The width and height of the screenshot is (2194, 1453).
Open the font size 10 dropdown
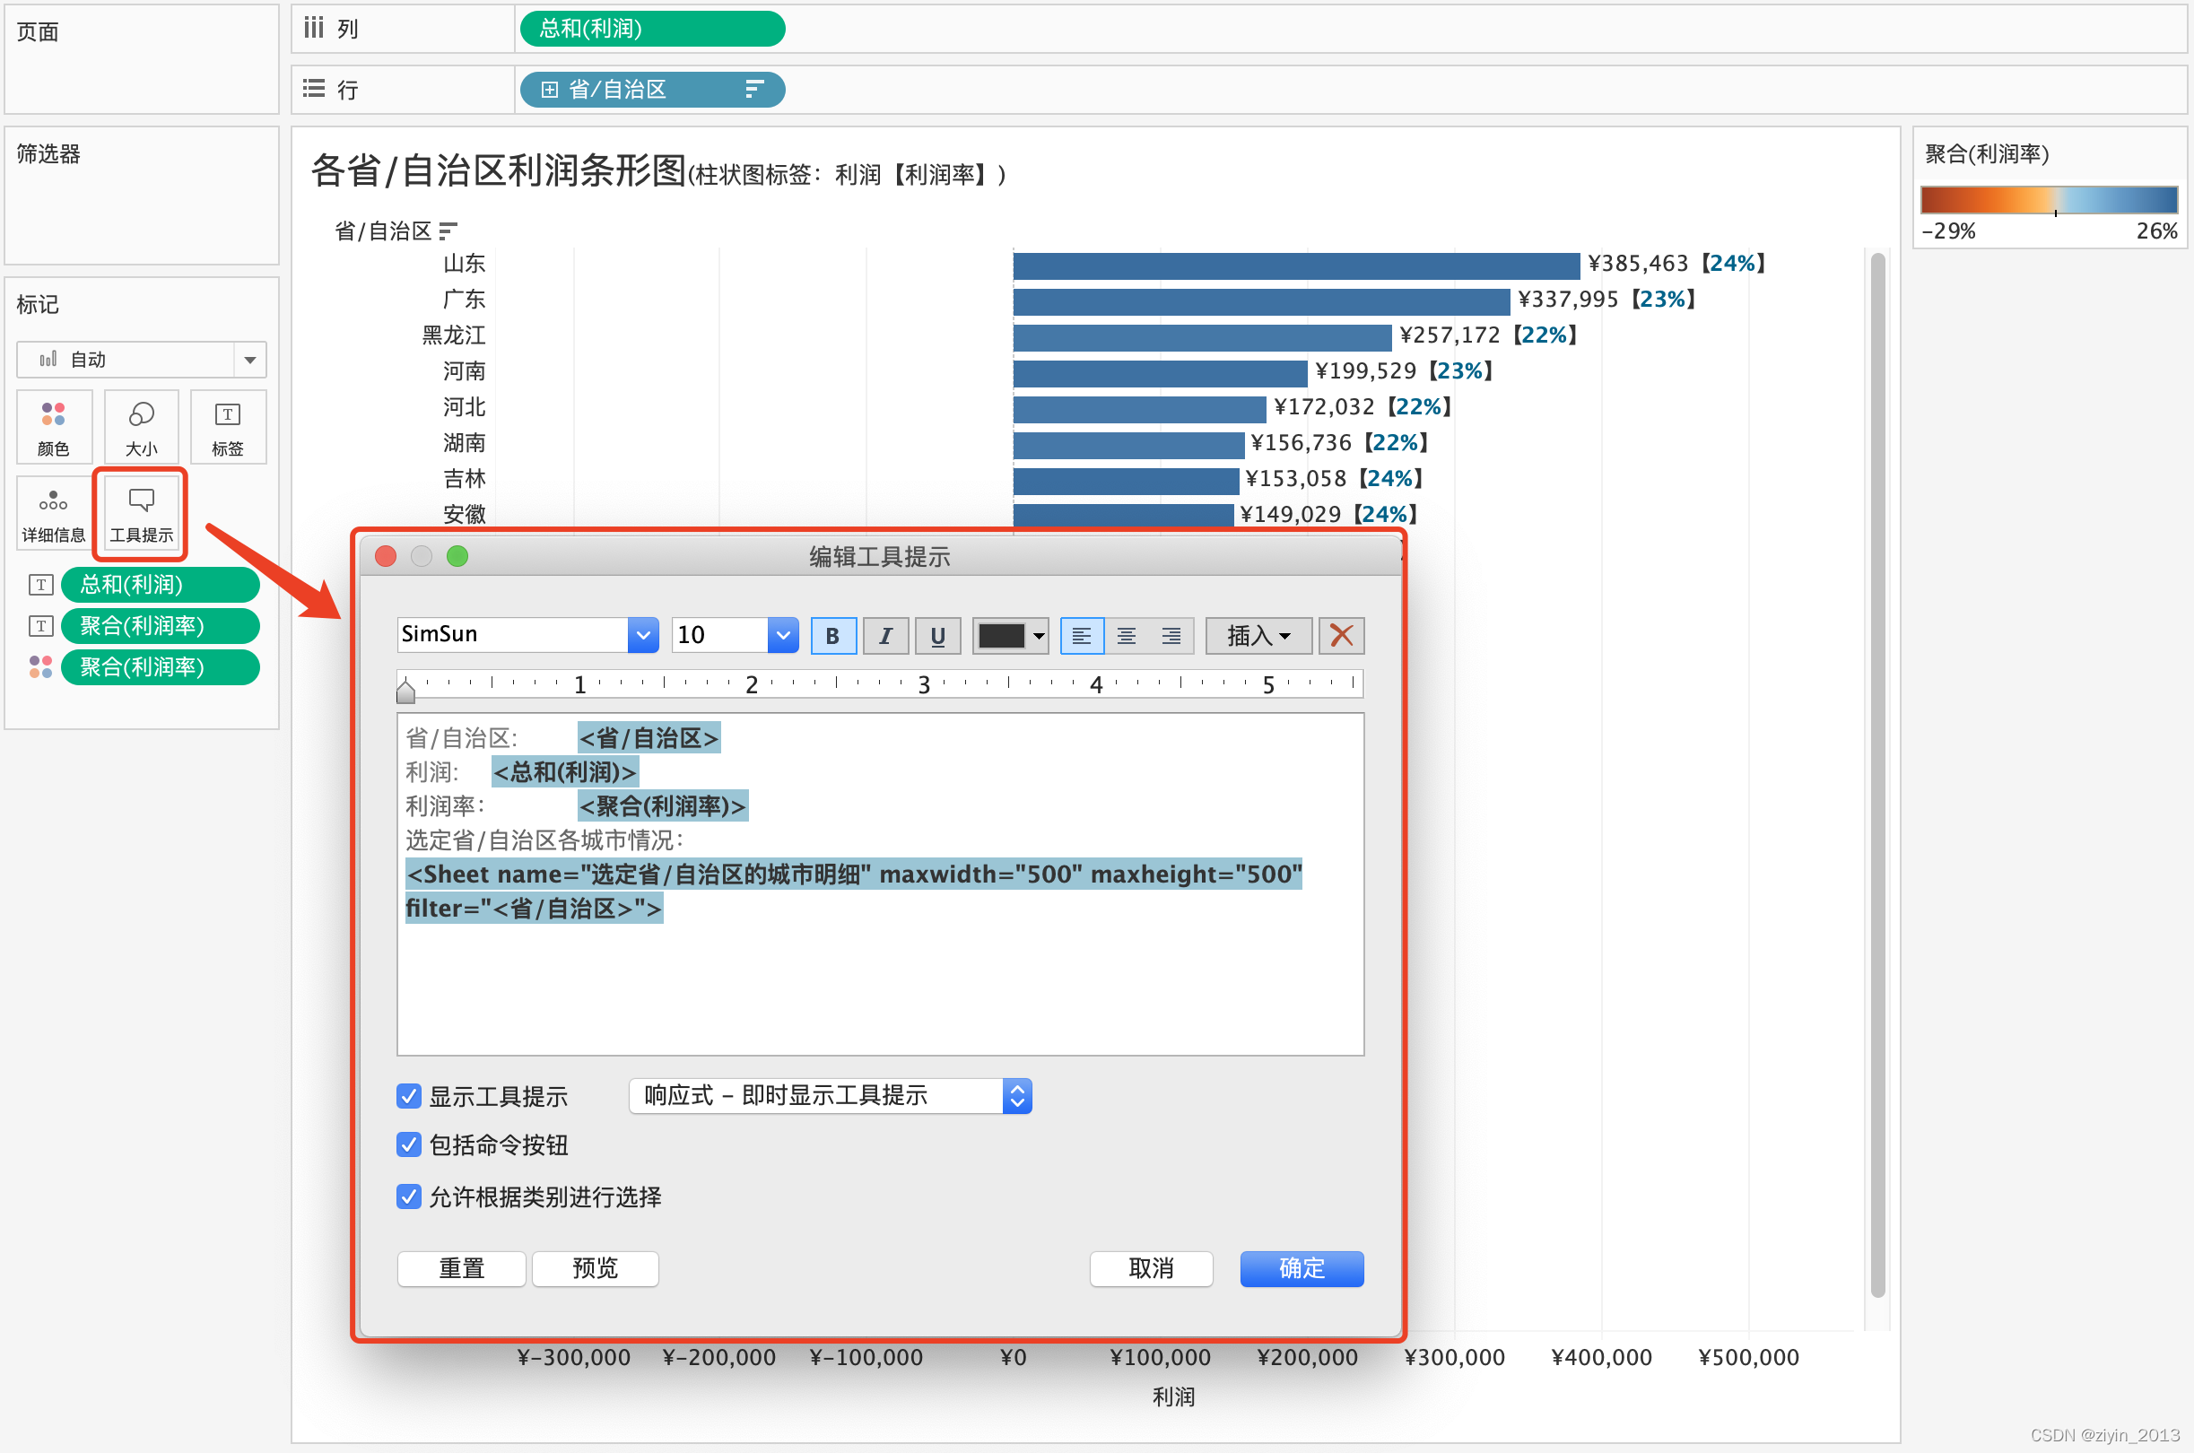click(783, 636)
